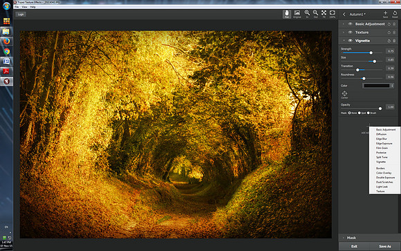Click the Strength slider handle

pyautogui.click(x=371, y=53)
